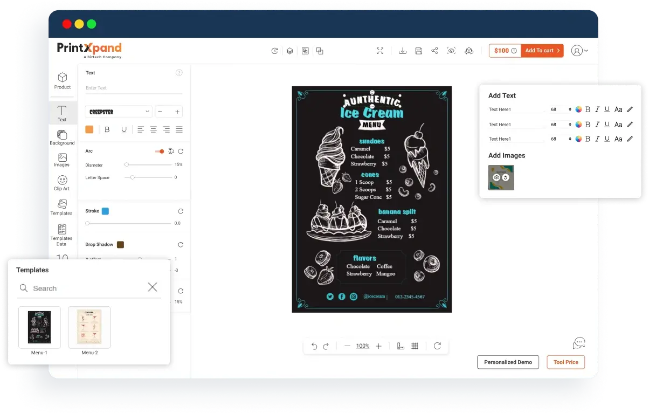Open the 3D preview cube icon
The image size is (649, 413).
(x=469, y=51)
